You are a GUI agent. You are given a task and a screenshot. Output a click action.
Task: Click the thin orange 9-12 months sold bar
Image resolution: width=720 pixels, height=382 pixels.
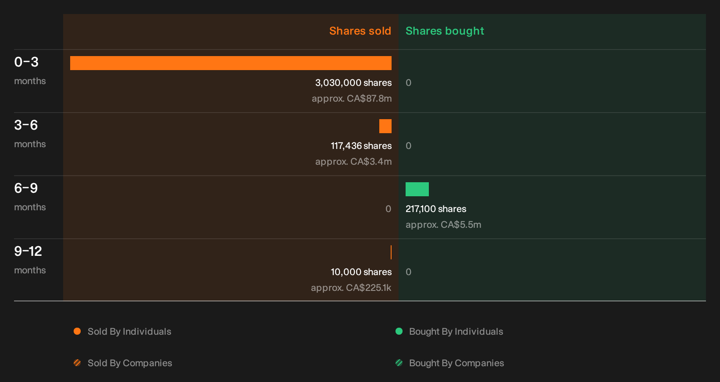coord(391,252)
